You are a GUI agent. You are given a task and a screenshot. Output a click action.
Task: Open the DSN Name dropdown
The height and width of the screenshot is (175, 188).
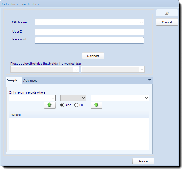(141, 23)
